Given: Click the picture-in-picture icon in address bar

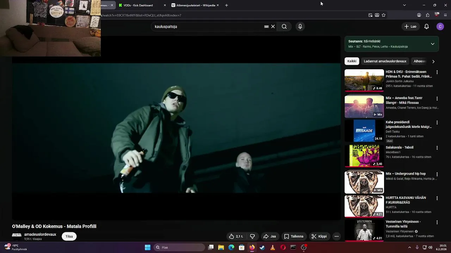Looking at the screenshot, I should [x=370, y=15].
